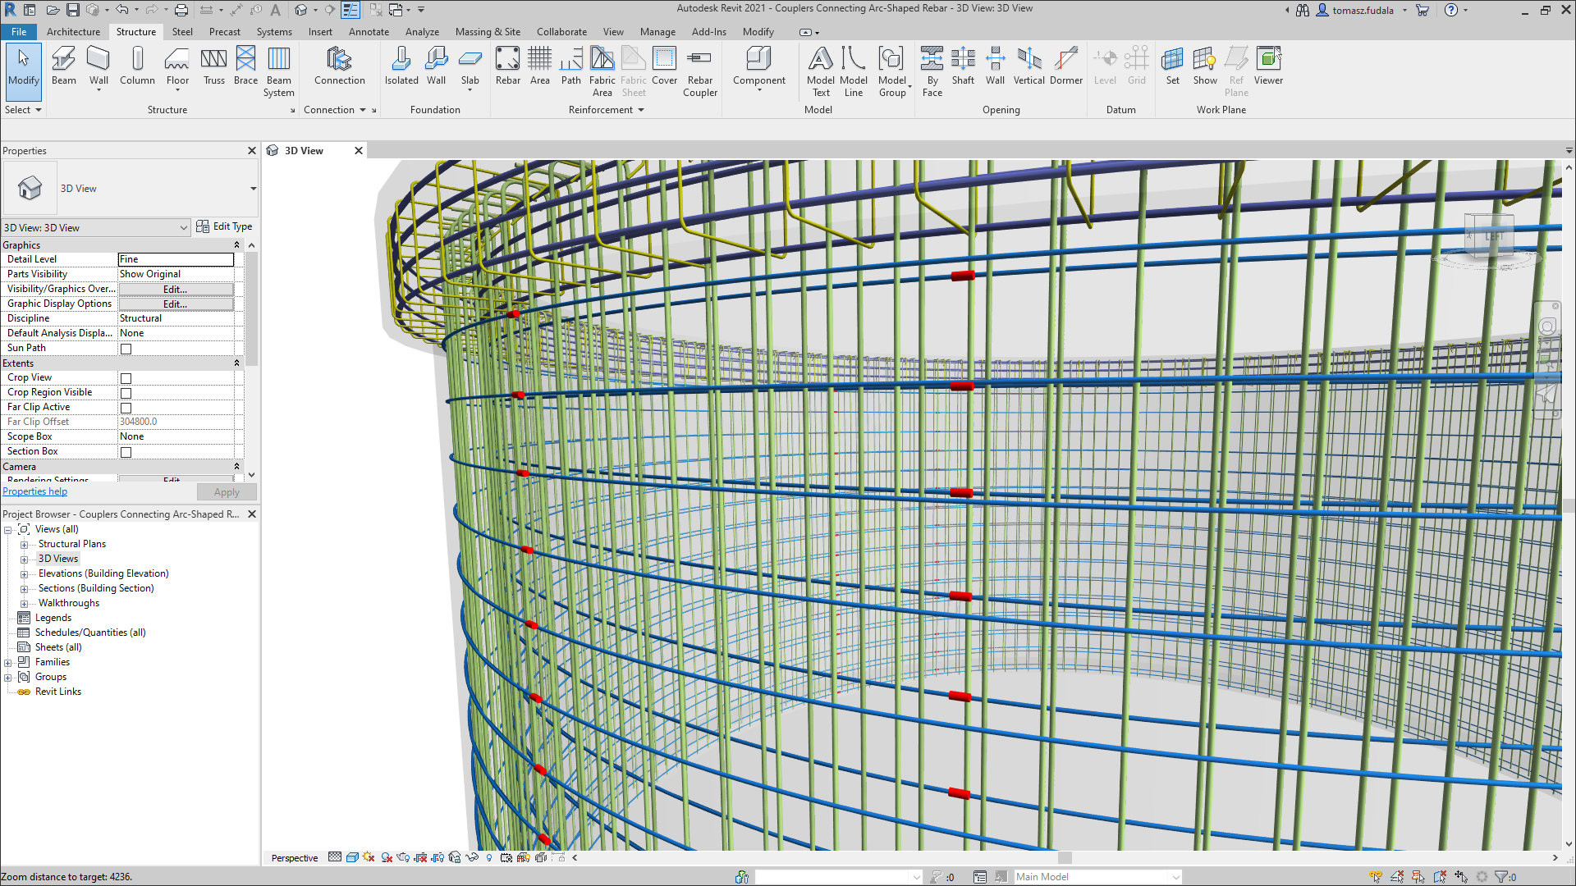Click the Connection tool icon
The image size is (1576, 886).
point(339,66)
